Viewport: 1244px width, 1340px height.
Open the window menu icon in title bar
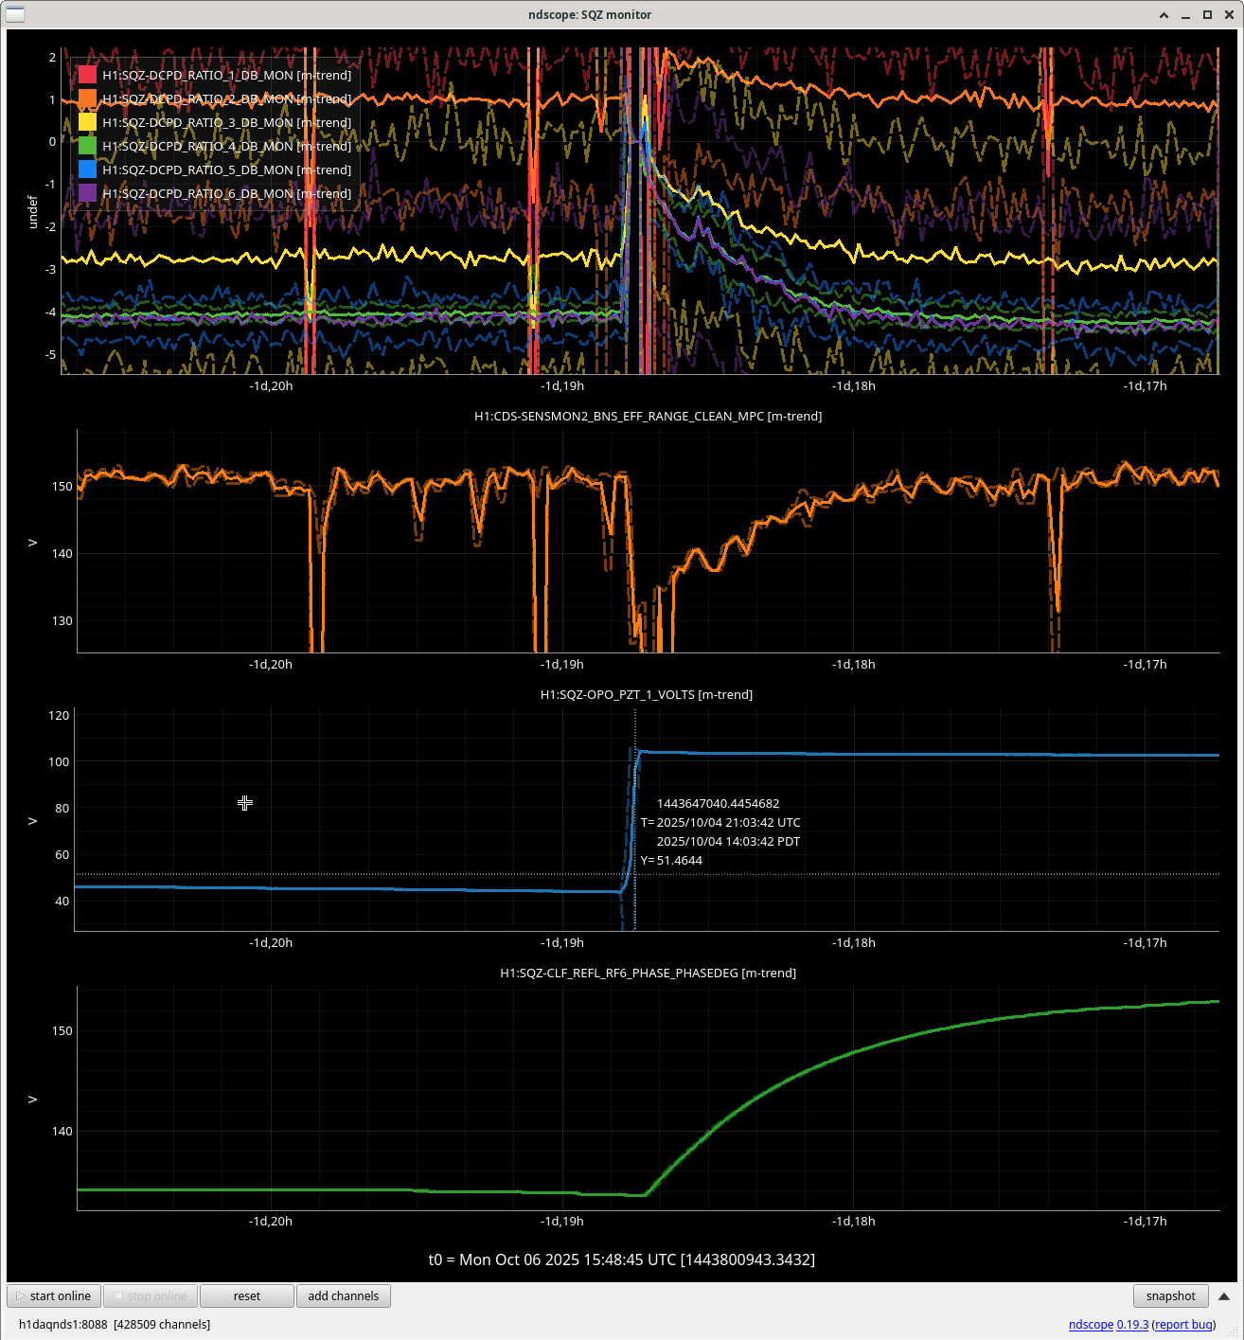pyautogui.click(x=15, y=14)
